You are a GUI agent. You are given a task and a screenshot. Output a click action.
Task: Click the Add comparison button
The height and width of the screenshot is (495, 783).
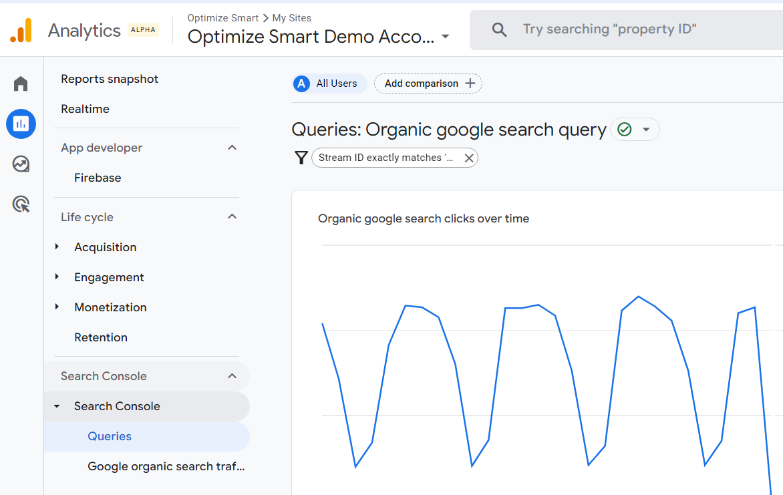[428, 84]
